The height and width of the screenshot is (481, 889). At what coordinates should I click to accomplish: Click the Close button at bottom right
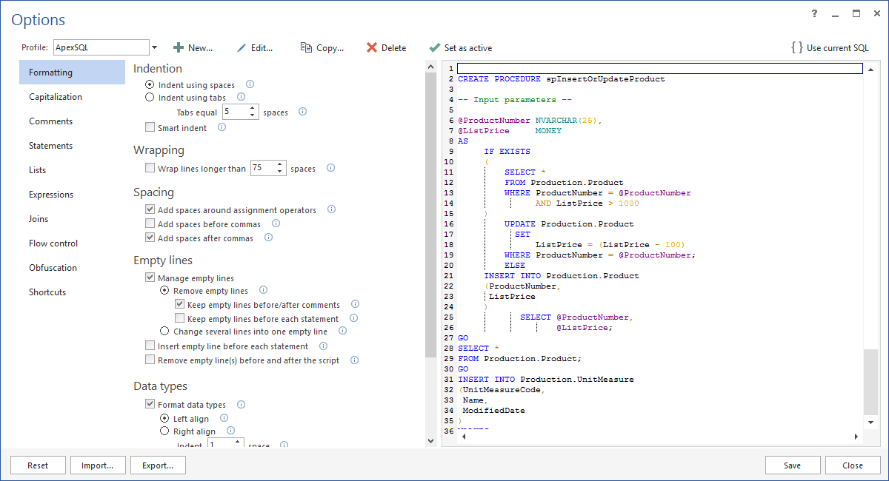[853, 465]
